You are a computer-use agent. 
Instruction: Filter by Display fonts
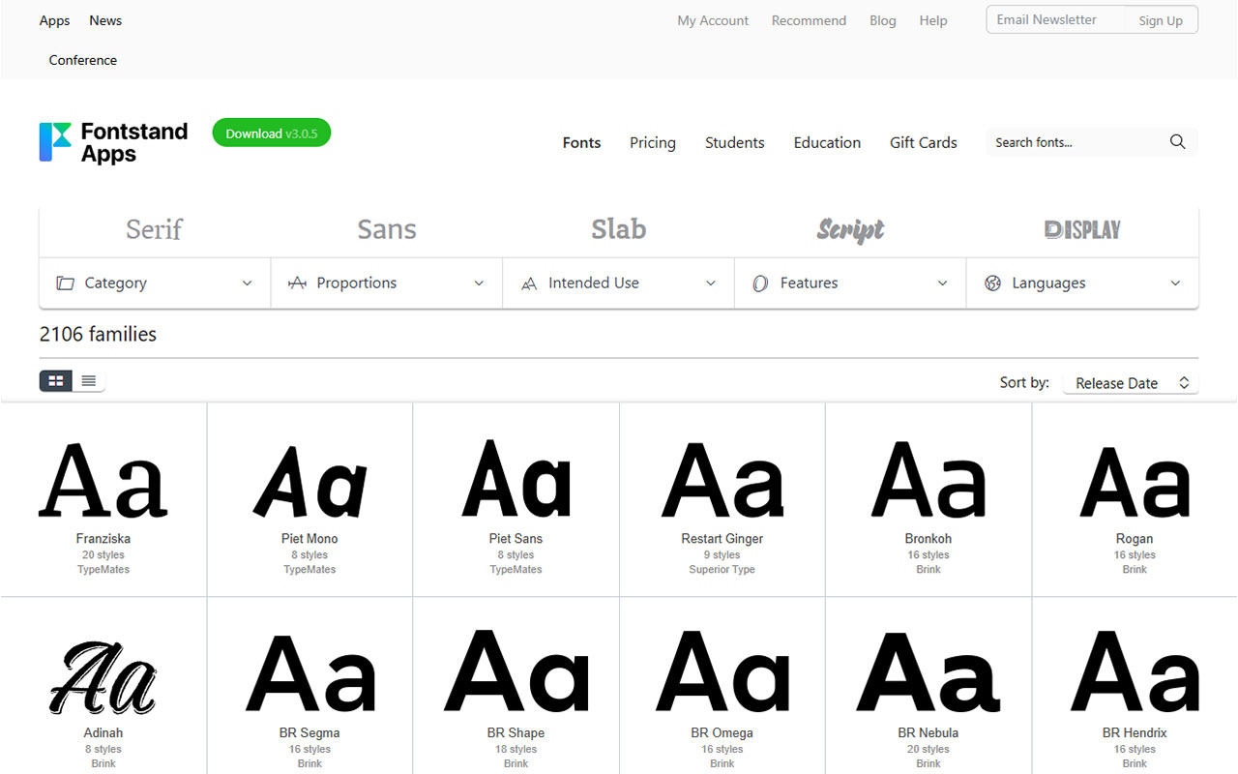1082,230
